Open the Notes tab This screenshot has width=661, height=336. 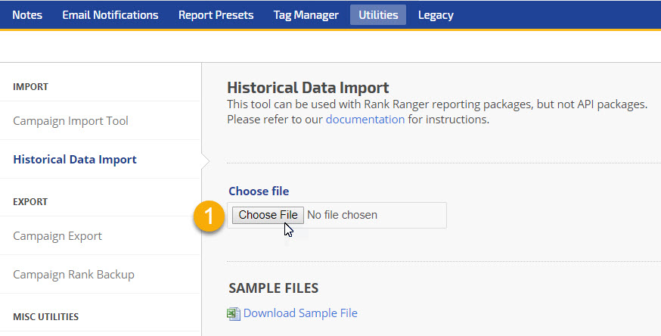(27, 14)
